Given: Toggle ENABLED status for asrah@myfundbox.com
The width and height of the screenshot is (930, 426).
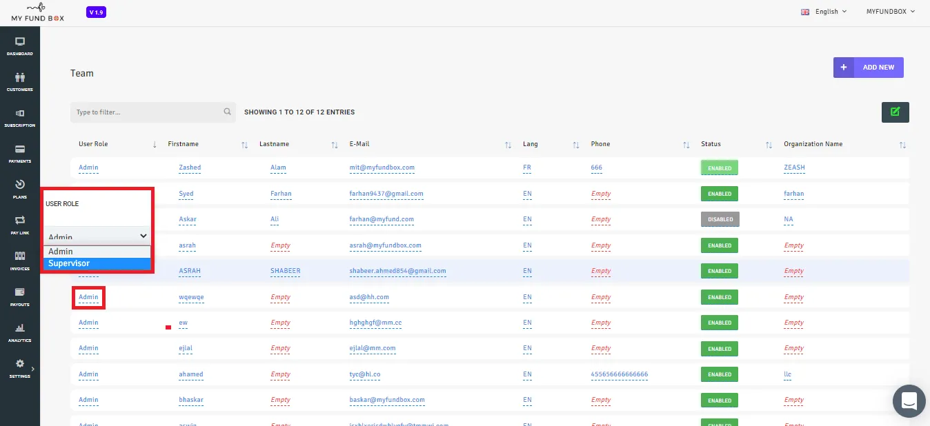Looking at the screenshot, I should click(720, 245).
